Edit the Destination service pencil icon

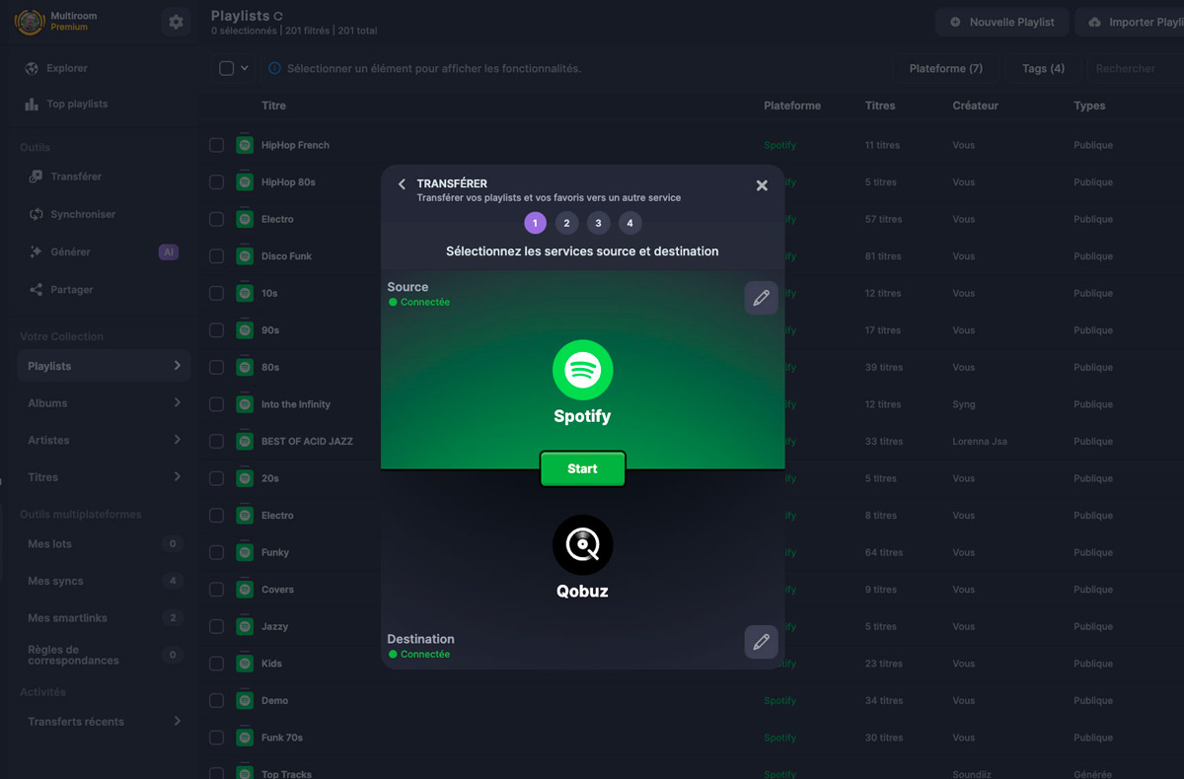tap(761, 642)
